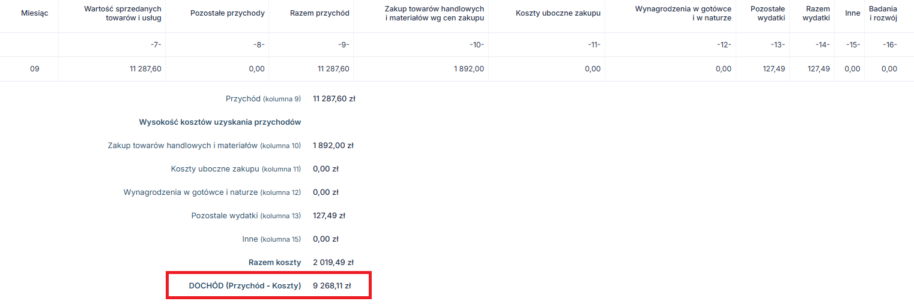Click the Razem koszty total 2 019,49 zł

[x=333, y=262]
